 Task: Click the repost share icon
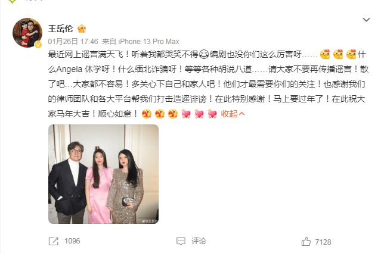54,241
